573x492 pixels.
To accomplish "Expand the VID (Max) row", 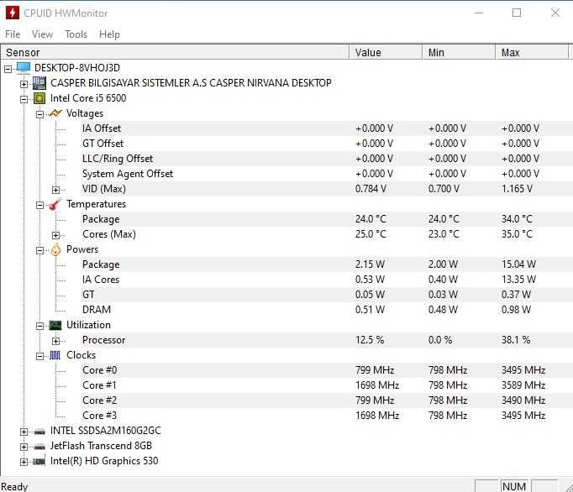I will click(55, 190).
